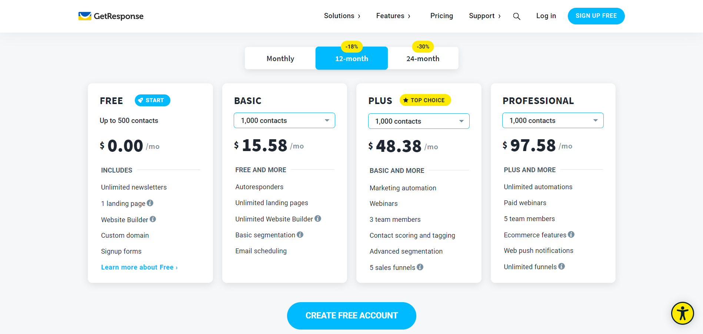Click info icon next to Website Builder in Free
703x334 pixels.
[x=153, y=219]
